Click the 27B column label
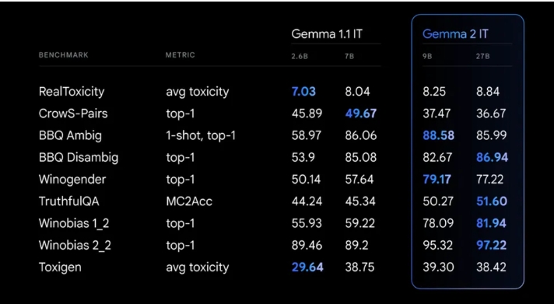 tap(482, 56)
